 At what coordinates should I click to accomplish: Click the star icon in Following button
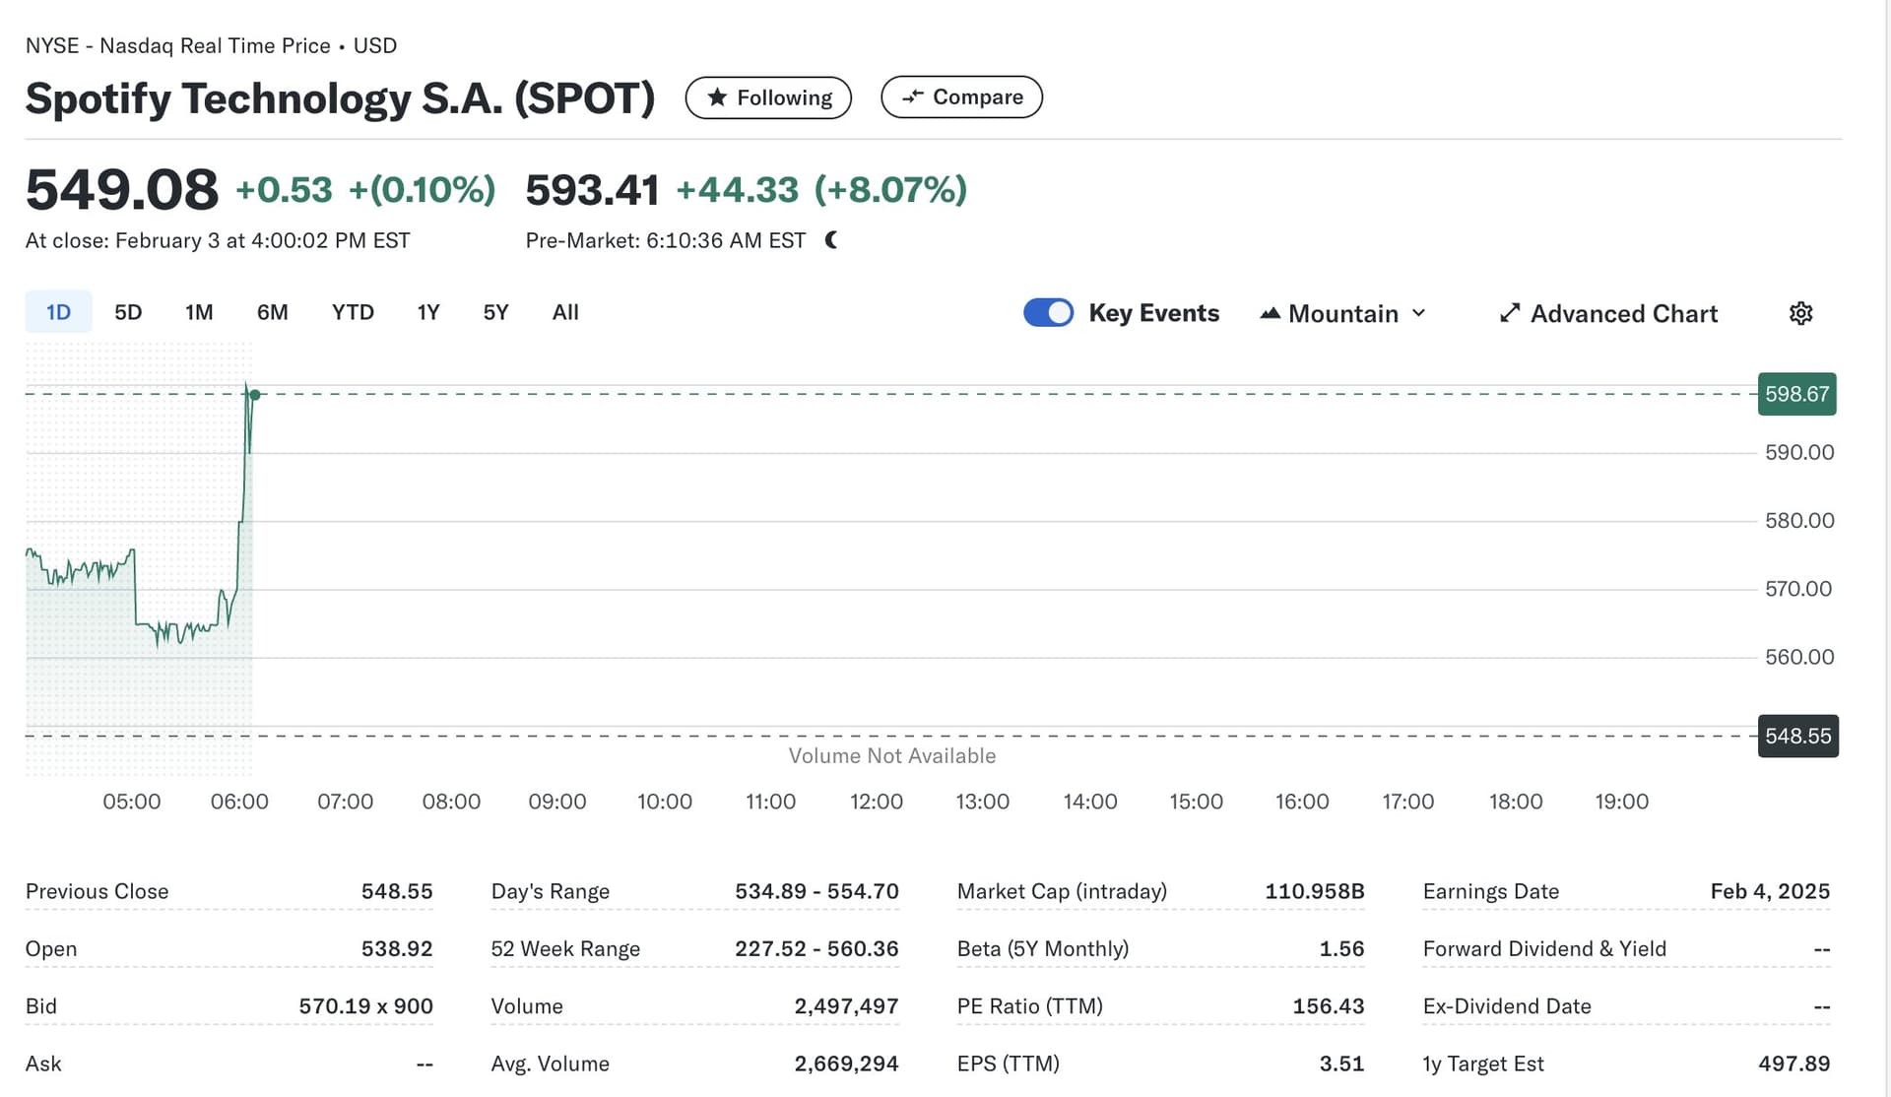(x=717, y=97)
